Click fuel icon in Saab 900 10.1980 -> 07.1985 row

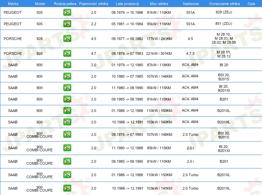tap(67, 76)
